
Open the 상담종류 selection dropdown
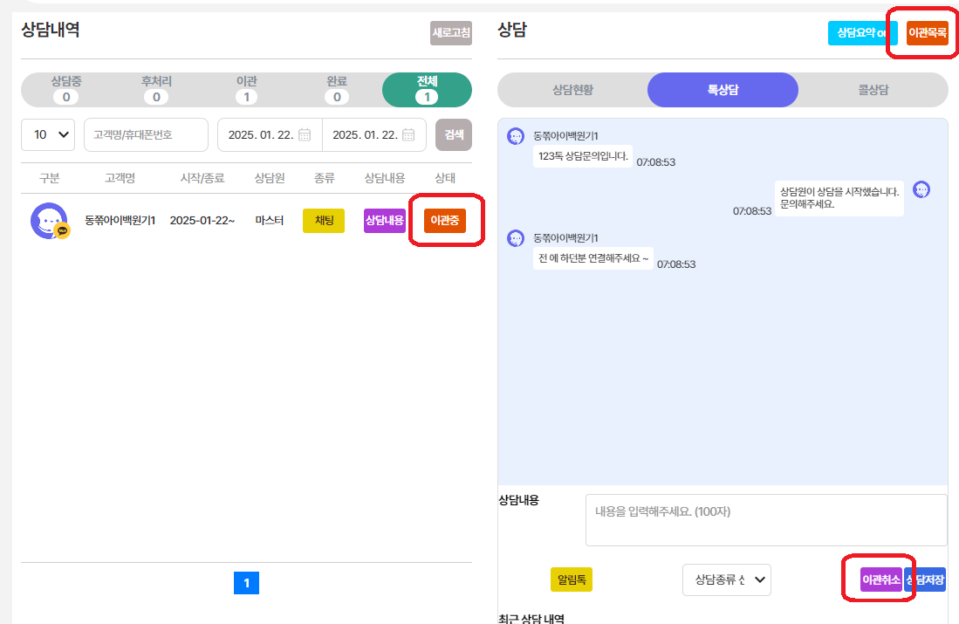[726, 579]
